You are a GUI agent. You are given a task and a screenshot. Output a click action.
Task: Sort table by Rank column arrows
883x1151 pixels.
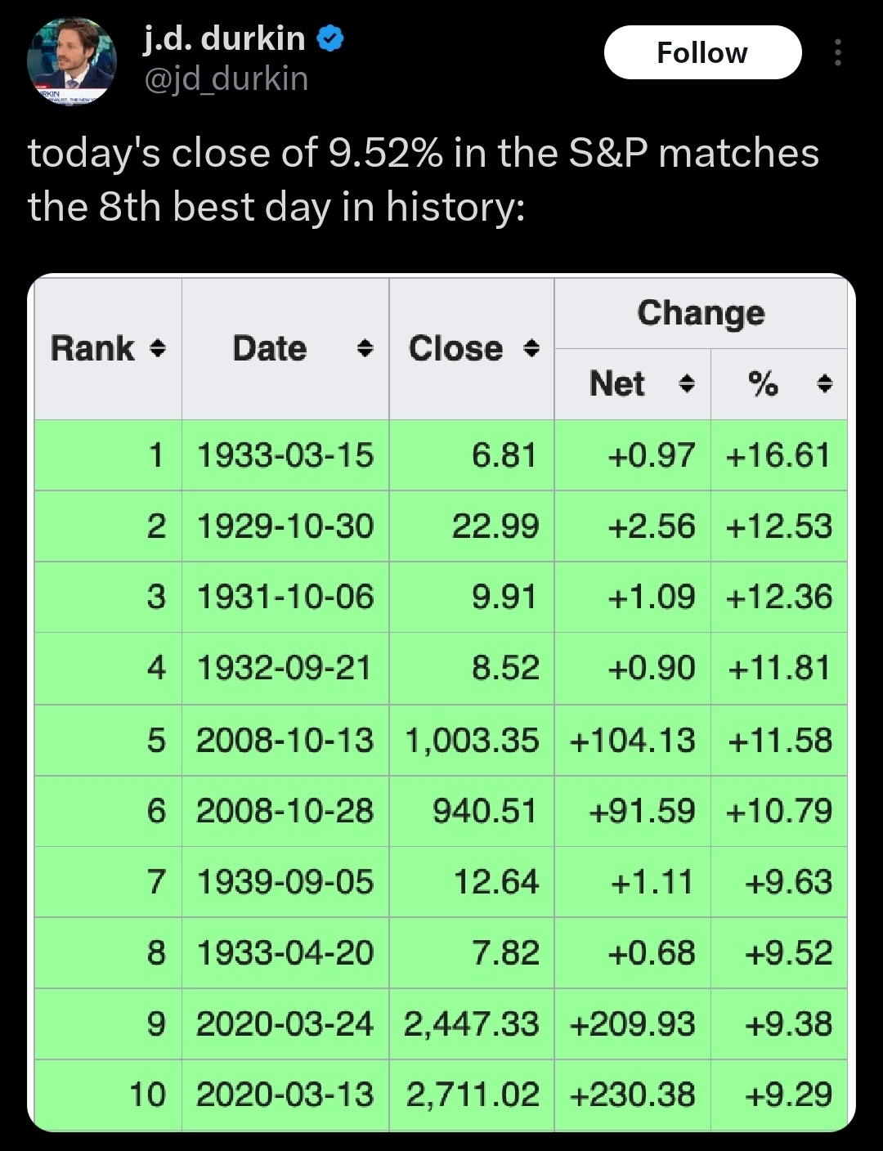point(158,349)
